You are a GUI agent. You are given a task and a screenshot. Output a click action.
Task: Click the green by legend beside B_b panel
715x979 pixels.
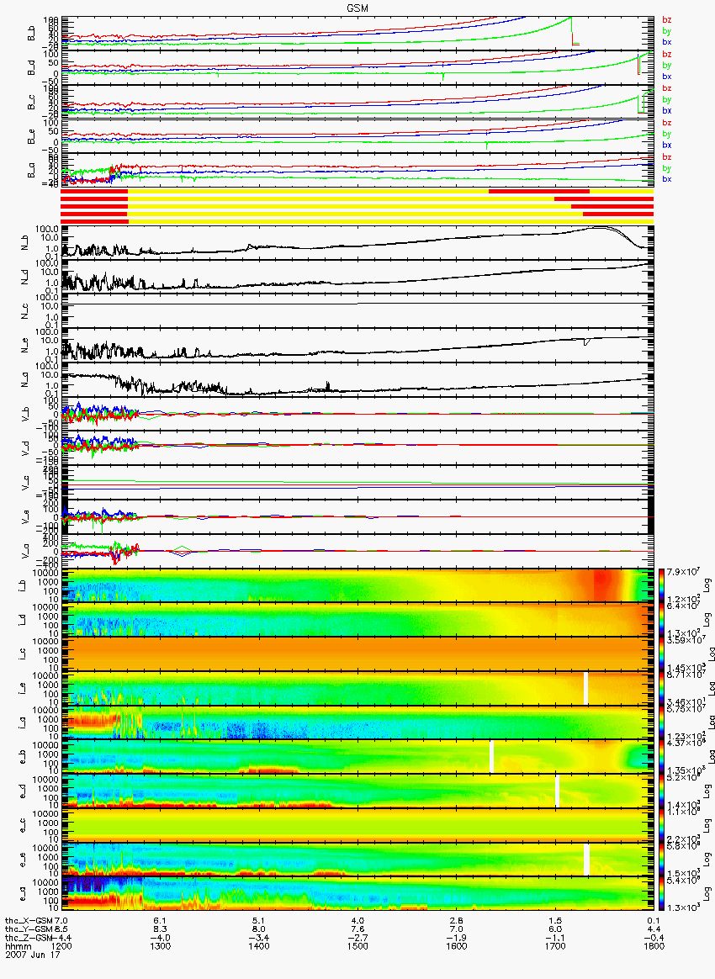667,31
